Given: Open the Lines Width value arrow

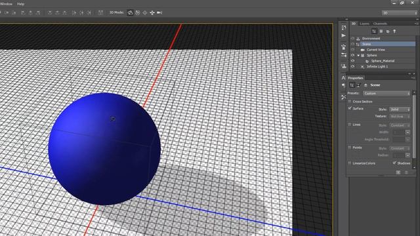Looking at the screenshot, I should click(x=408, y=132).
